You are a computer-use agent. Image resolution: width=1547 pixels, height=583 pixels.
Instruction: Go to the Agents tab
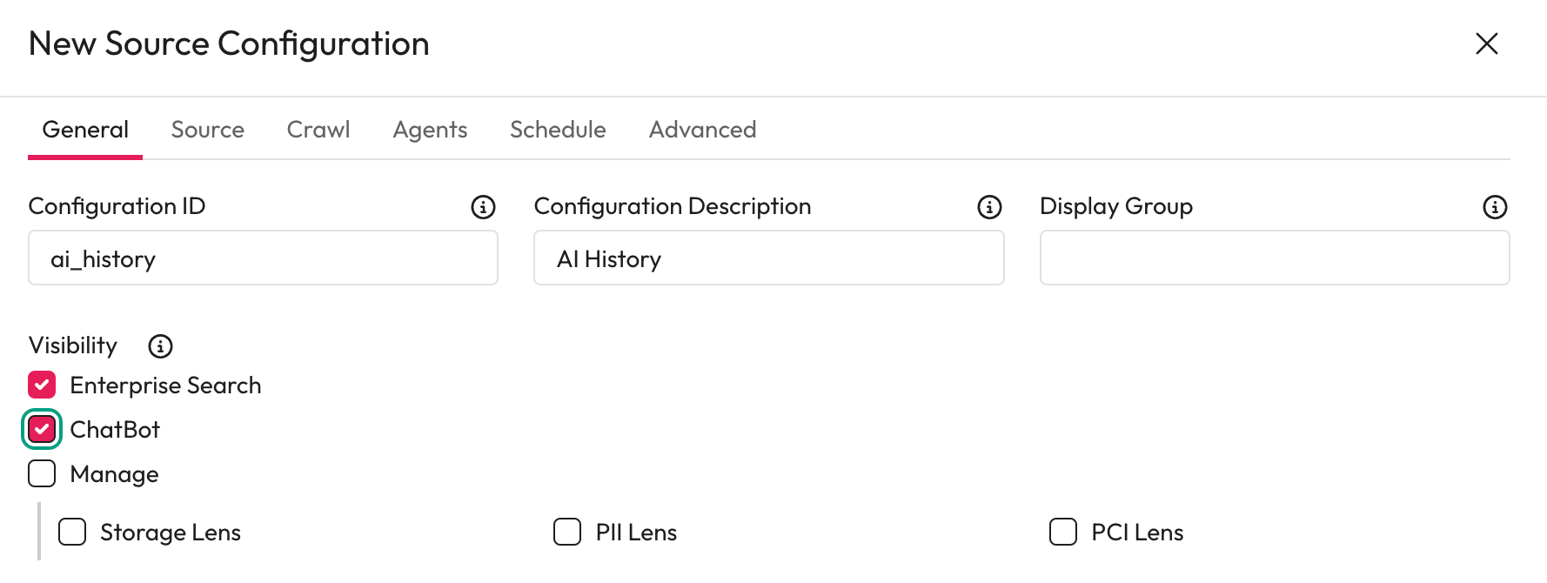[x=430, y=130]
